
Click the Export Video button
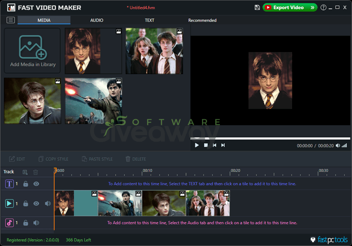tap(290, 7)
